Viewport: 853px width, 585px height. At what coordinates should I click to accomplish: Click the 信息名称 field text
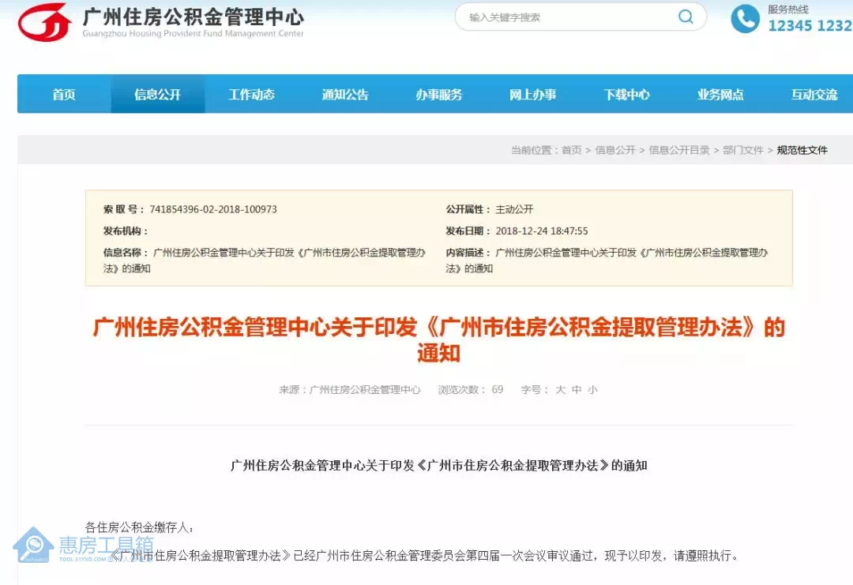pos(265,261)
